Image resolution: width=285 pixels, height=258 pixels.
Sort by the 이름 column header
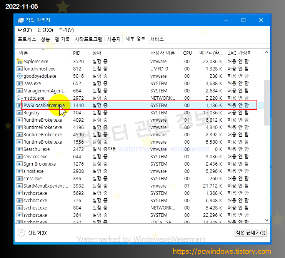[43, 53]
